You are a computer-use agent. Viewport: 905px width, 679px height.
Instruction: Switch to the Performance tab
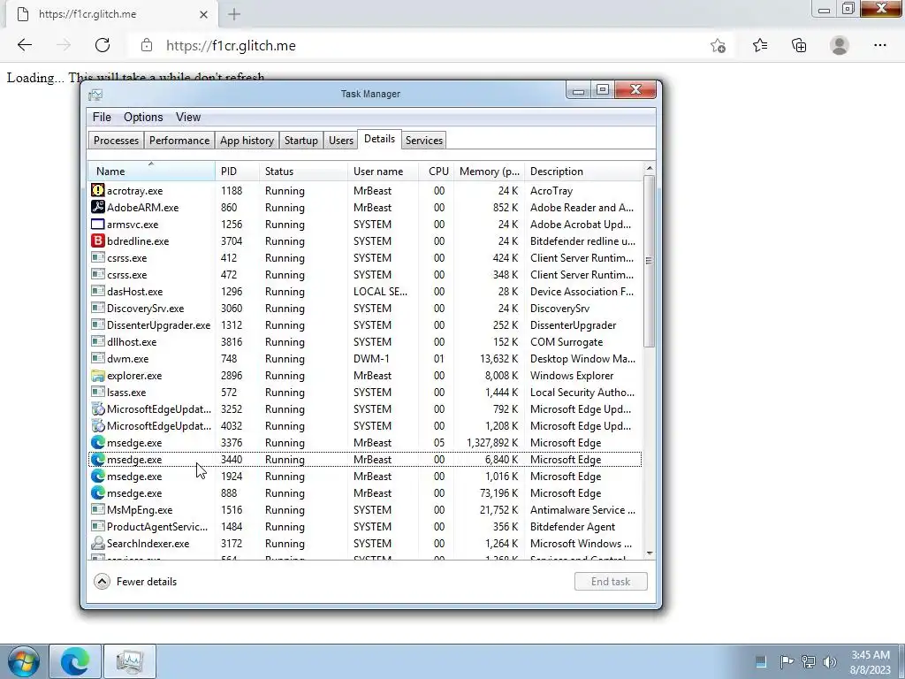click(179, 141)
